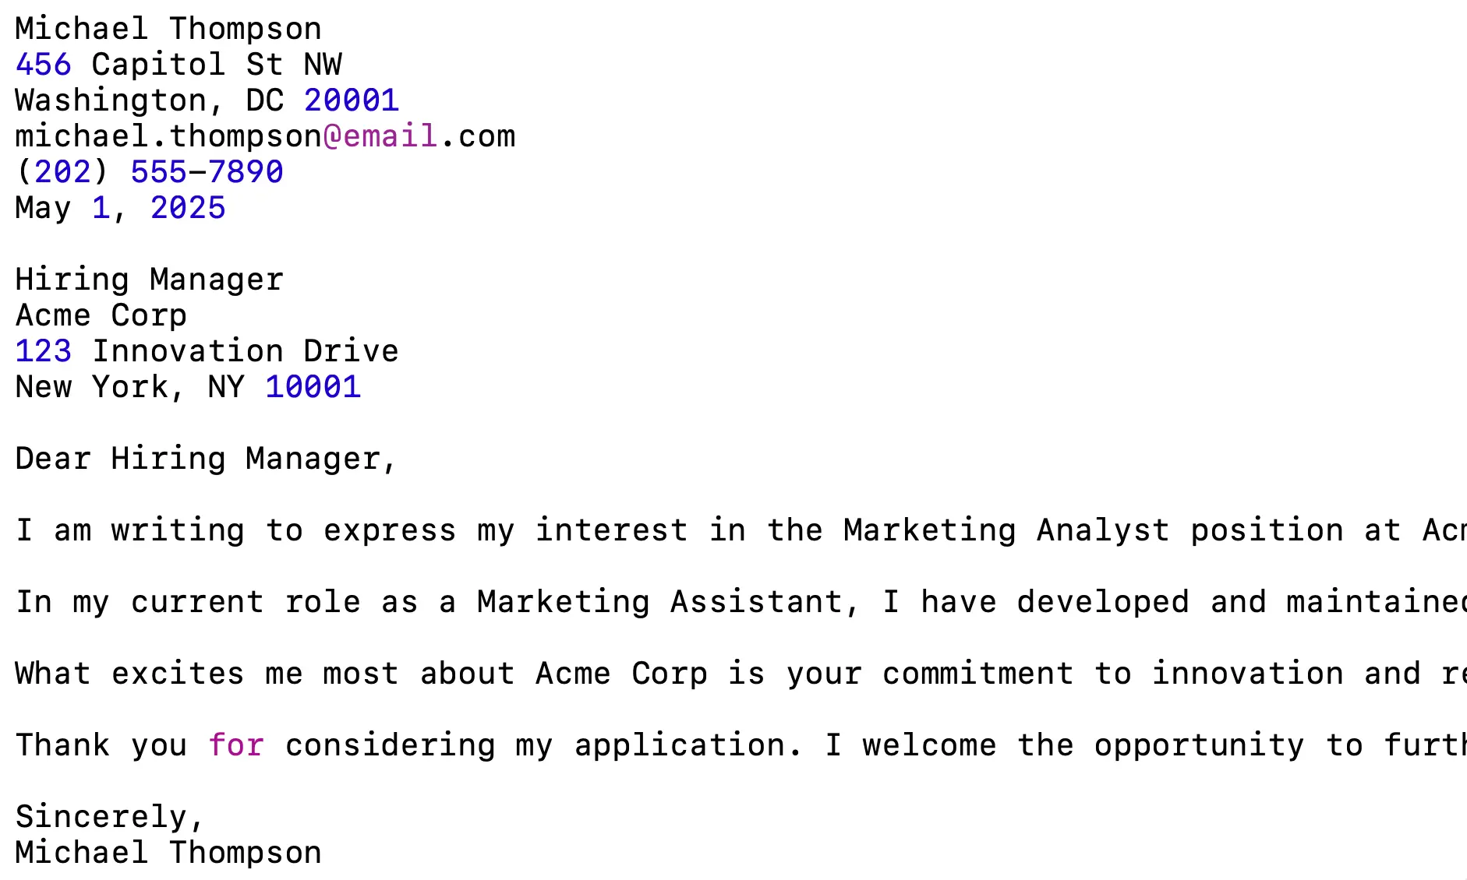The height and width of the screenshot is (880, 1467).
Task: Click "New York" in the recipient address
Action: [x=92, y=387]
